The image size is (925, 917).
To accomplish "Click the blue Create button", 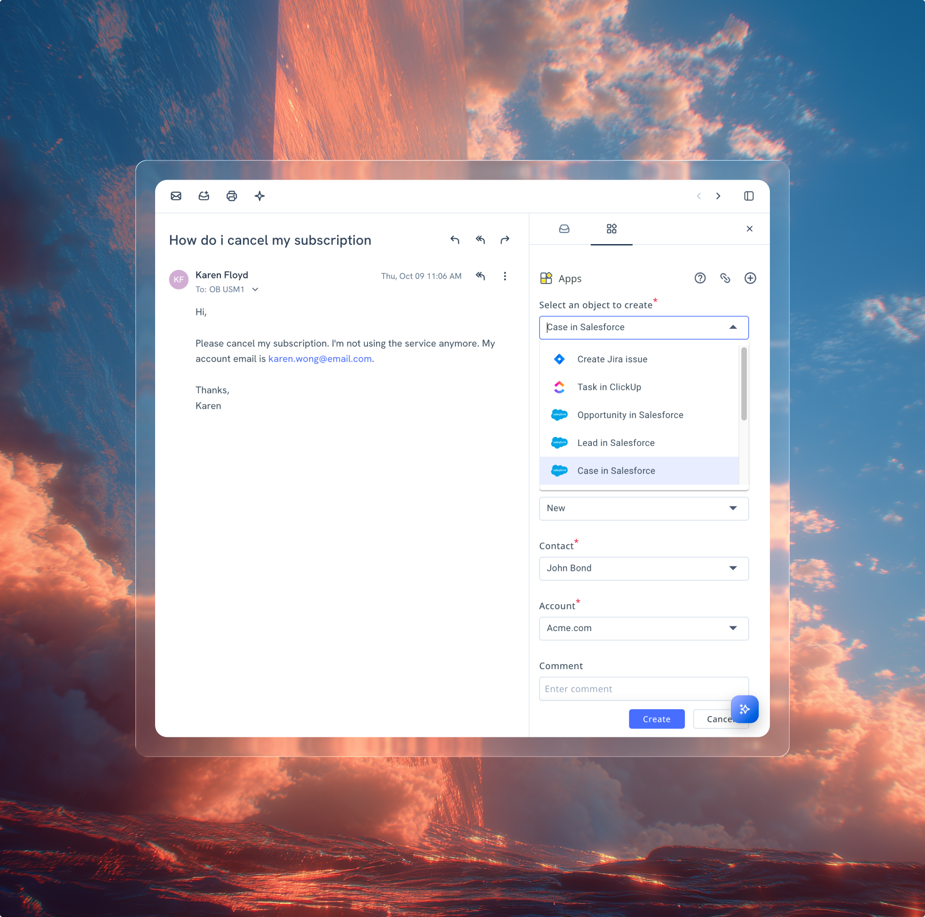I will (x=657, y=719).
